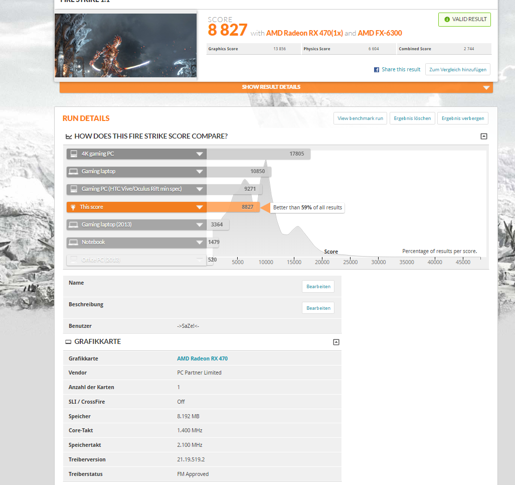Click the Combined Score value 2 744
Viewport: 515px width, 485px height.
pyautogui.click(x=469, y=49)
